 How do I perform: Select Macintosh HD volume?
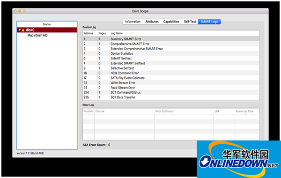pyautogui.click(x=37, y=35)
